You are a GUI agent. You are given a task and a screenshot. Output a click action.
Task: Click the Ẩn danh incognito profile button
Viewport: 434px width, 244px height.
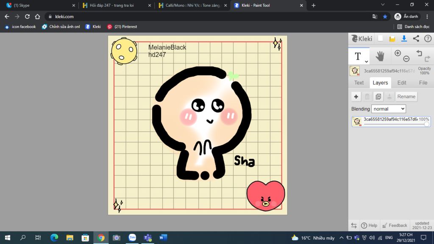click(x=406, y=17)
